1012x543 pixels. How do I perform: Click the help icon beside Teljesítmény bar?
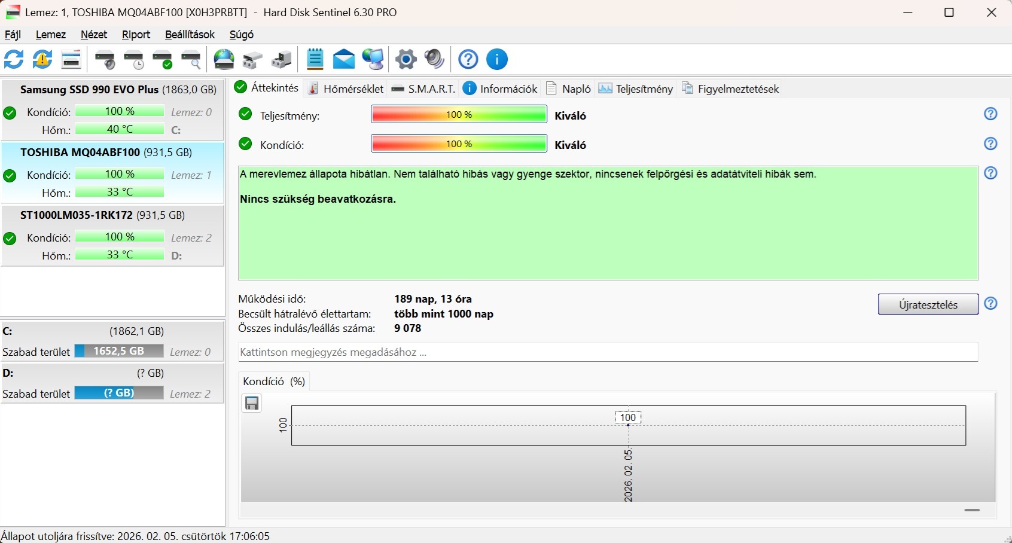pos(991,114)
